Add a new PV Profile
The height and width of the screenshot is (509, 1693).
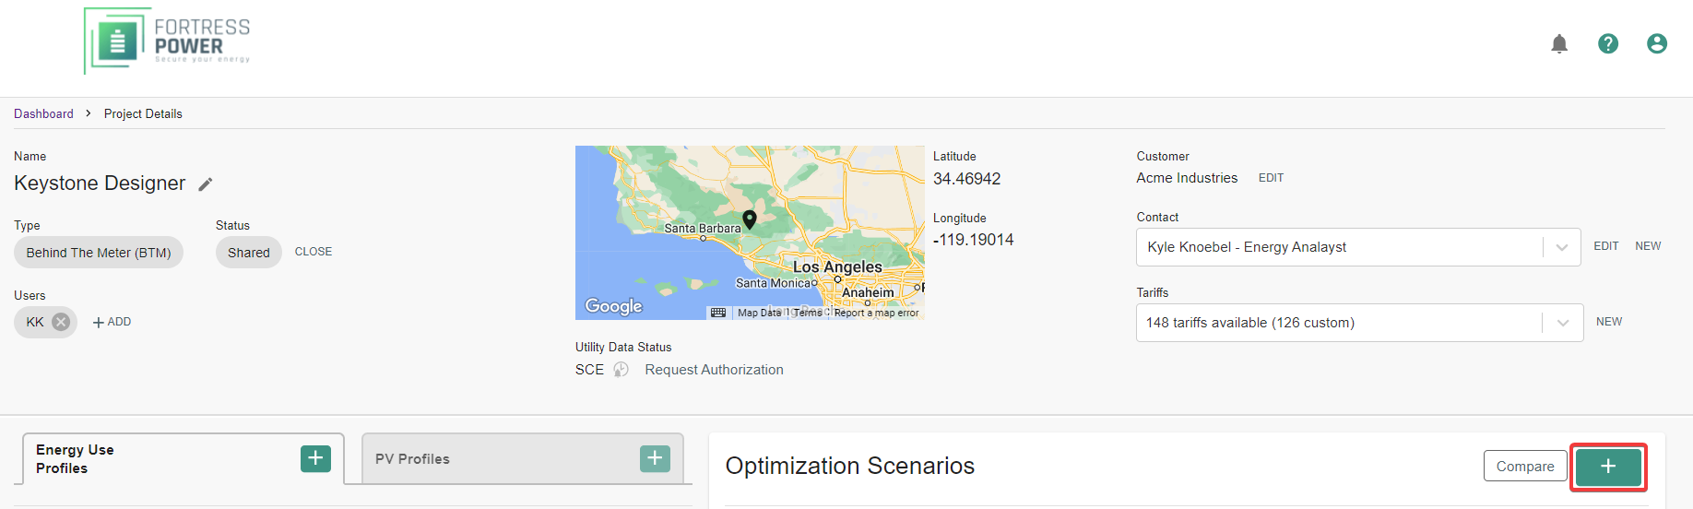point(655,458)
